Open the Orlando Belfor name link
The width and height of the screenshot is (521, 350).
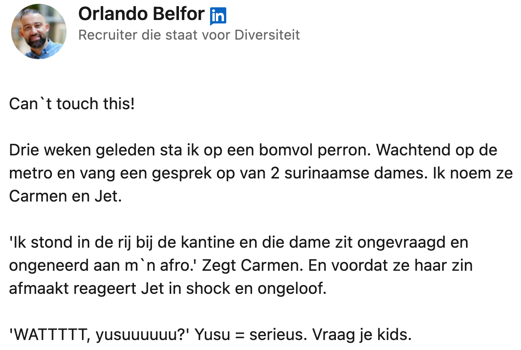click(141, 14)
